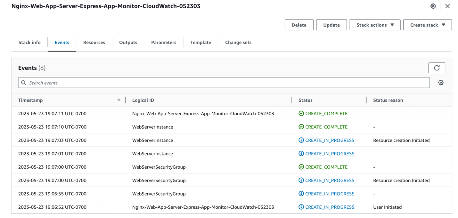Toggle Timestamp column sort order
Viewport: 458px width, 218px height.
(x=119, y=100)
